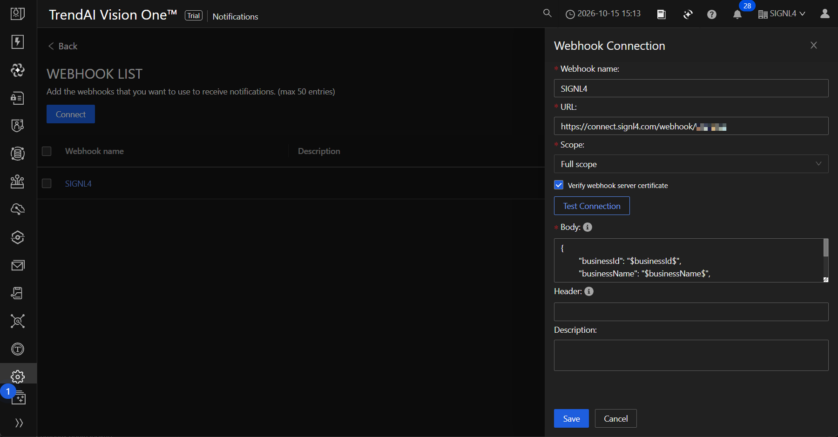This screenshot has width=838, height=437.
Task: Click the satellite-style icon in header
Action: pos(688,14)
